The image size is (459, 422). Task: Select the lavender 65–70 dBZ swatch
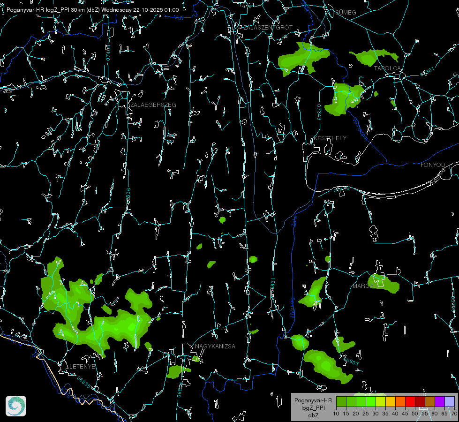coord(449,401)
